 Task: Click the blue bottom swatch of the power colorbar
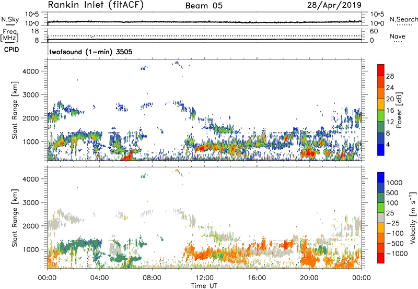(x=381, y=150)
